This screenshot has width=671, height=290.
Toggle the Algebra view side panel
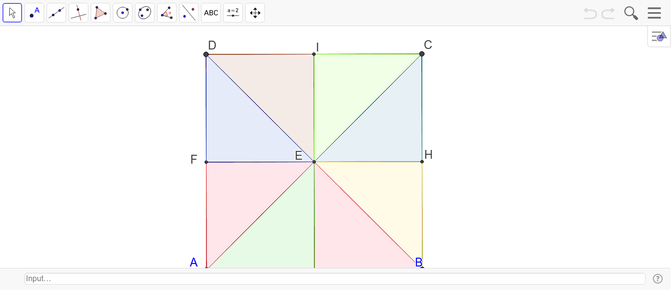659,36
